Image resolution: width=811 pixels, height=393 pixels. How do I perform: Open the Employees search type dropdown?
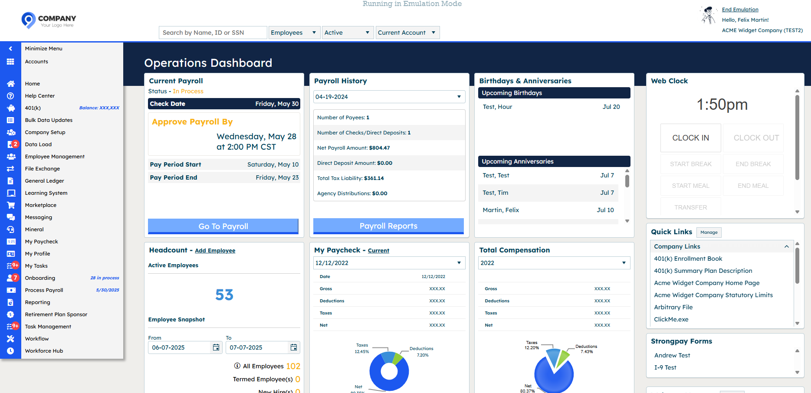tap(295, 33)
